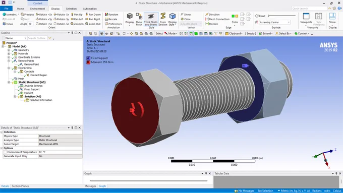Switch to the Messages tab
The height and width of the screenshot is (193, 343).
coord(90,186)
